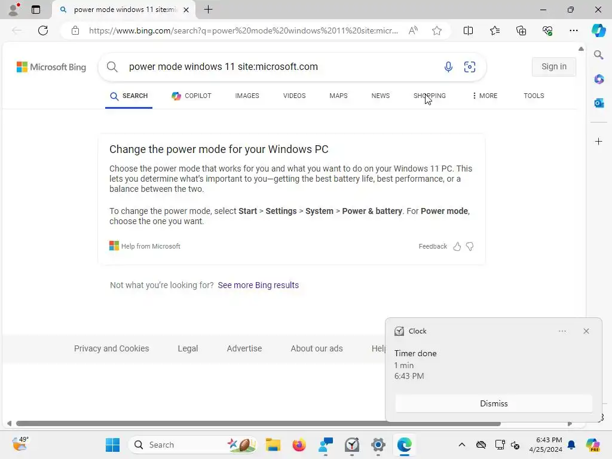The image size is (612, 459).
Task: Launch Firefox from taskbar
Action: click(x=299, y=445)
